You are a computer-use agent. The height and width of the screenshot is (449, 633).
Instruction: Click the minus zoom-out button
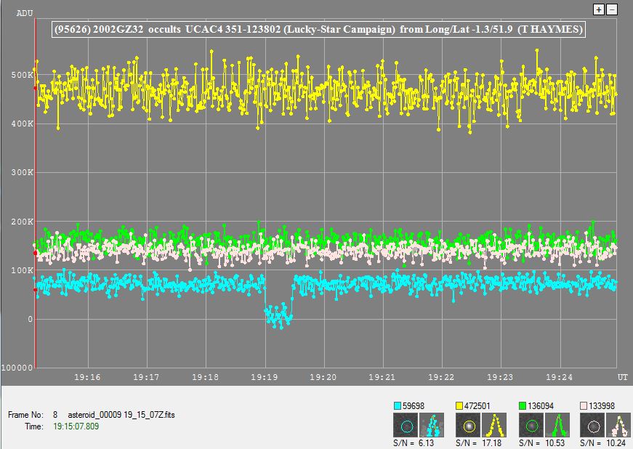[612, 9]
